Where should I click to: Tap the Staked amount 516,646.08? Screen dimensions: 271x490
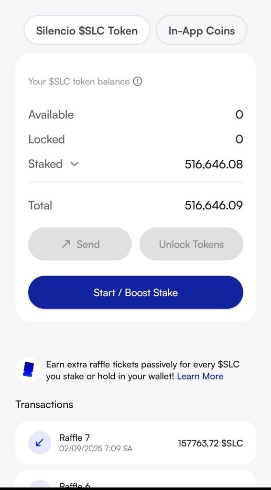(214, 164)
